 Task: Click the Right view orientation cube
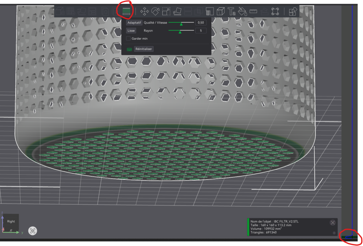(11, 221)
